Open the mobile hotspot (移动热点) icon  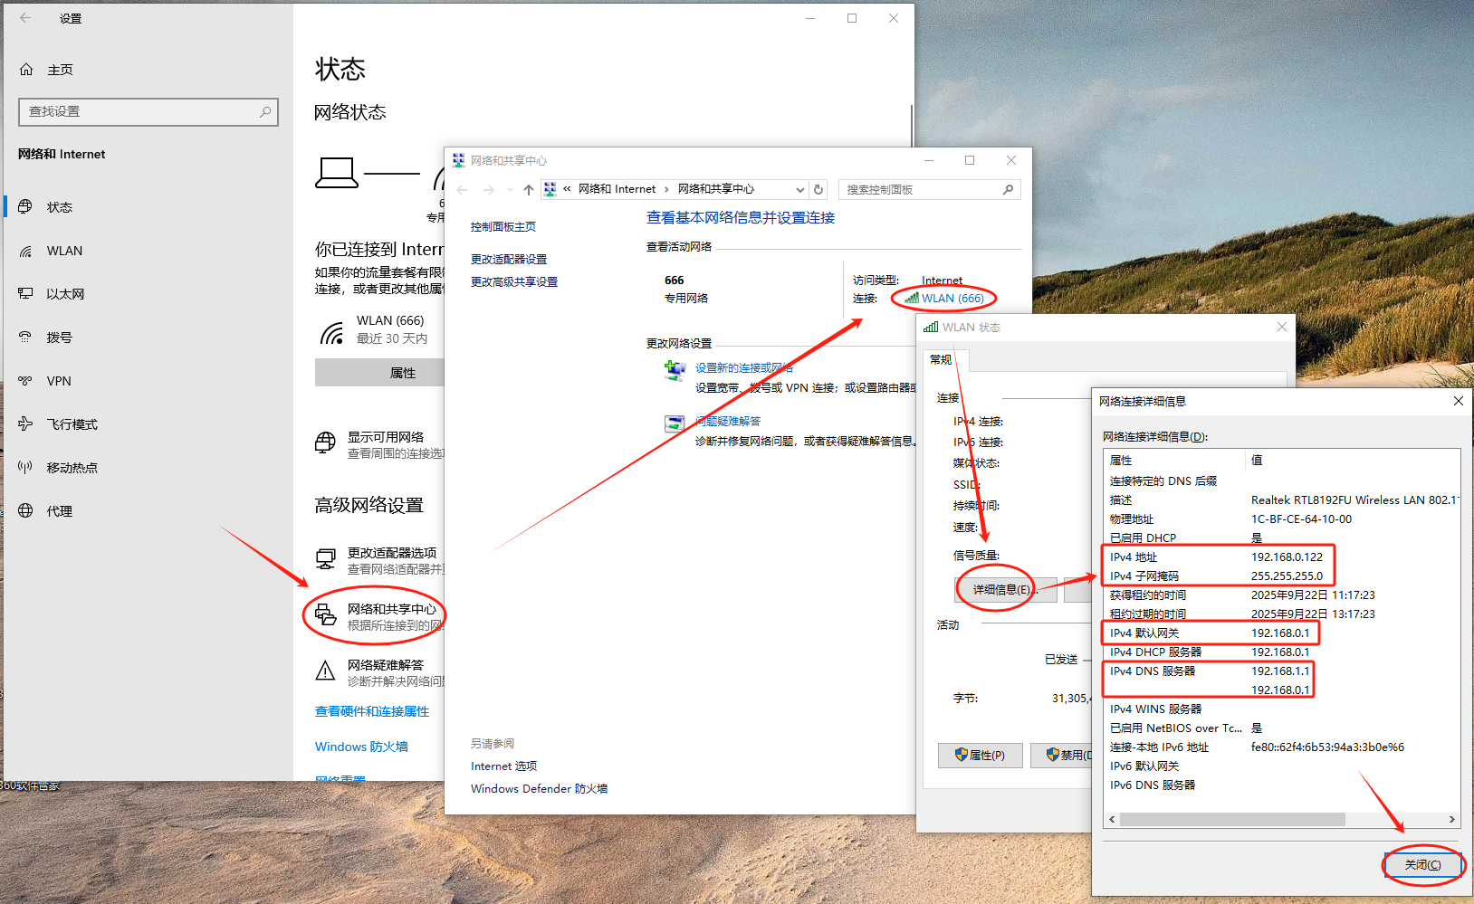coord(26,468)
